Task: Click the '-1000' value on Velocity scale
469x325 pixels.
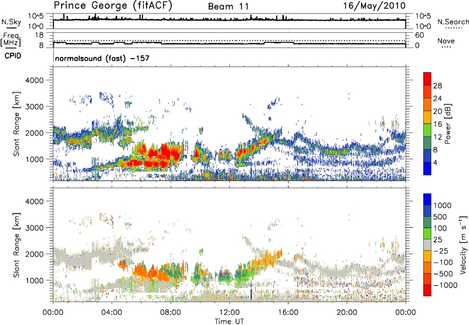Action: coord(446,285)
